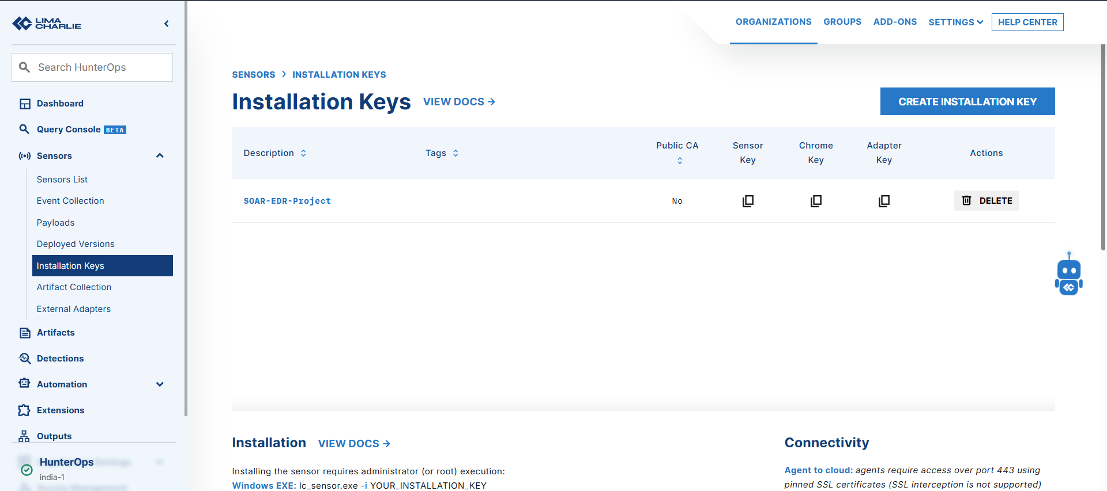Copy the Sensor Key for SOAR-EDR-Project

pos(748,201)
